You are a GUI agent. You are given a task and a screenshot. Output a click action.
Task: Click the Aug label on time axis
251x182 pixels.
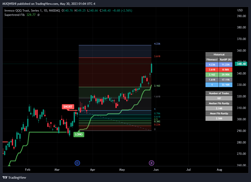219,169
